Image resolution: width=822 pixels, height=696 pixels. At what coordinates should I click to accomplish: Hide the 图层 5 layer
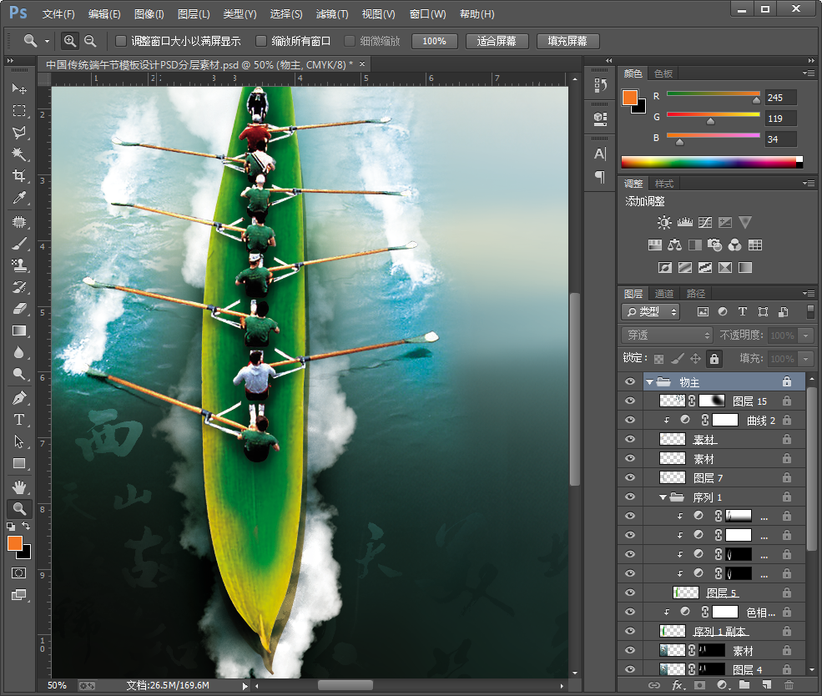[630, 593]
